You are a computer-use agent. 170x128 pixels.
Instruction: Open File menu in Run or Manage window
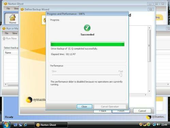pyautogui.click(x=6, y=33)
